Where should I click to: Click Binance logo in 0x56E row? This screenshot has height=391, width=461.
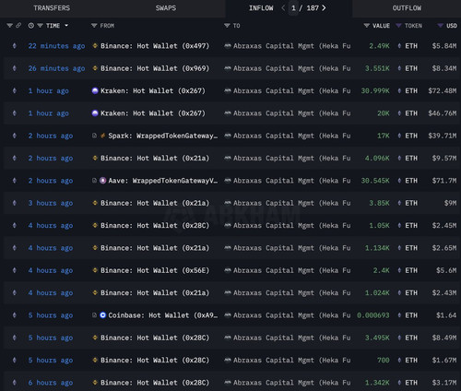(x=95, y=270)
